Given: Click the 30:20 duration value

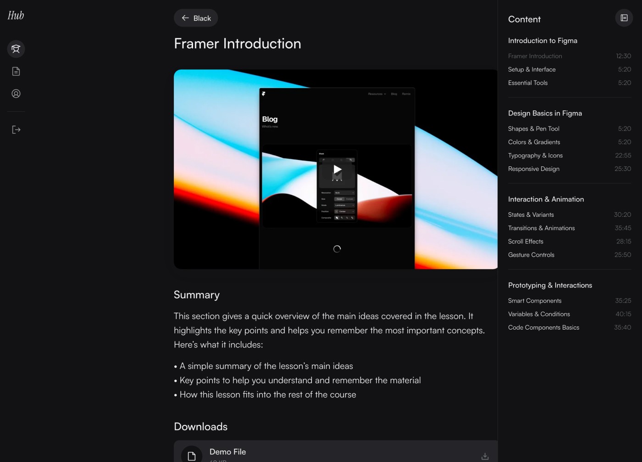Looking at the screenshot, I should pos(622,214).
